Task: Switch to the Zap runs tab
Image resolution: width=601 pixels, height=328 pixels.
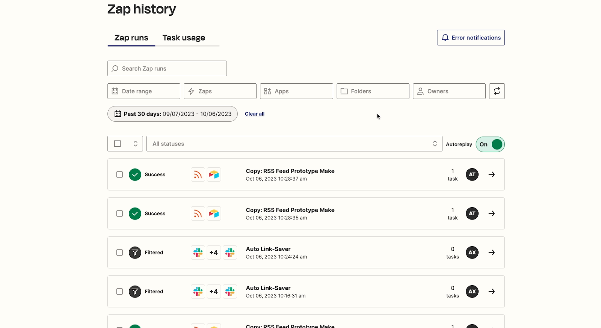Action: click(x=131, y=38)
